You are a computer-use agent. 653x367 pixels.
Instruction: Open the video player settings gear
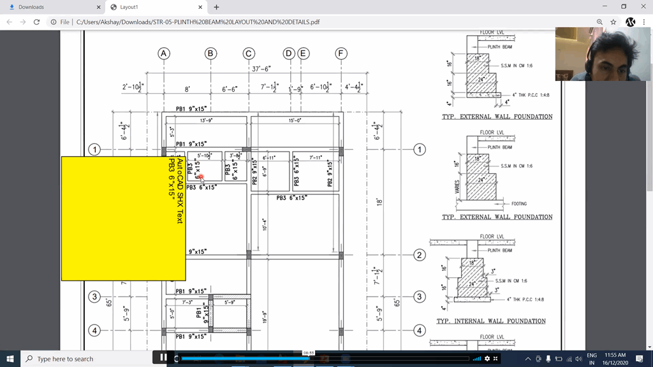tap(487, 358)
